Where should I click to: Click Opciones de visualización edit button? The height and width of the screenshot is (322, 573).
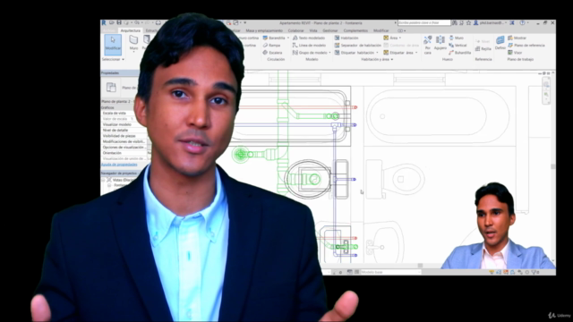pyautogui.click(x=149, y=147)
